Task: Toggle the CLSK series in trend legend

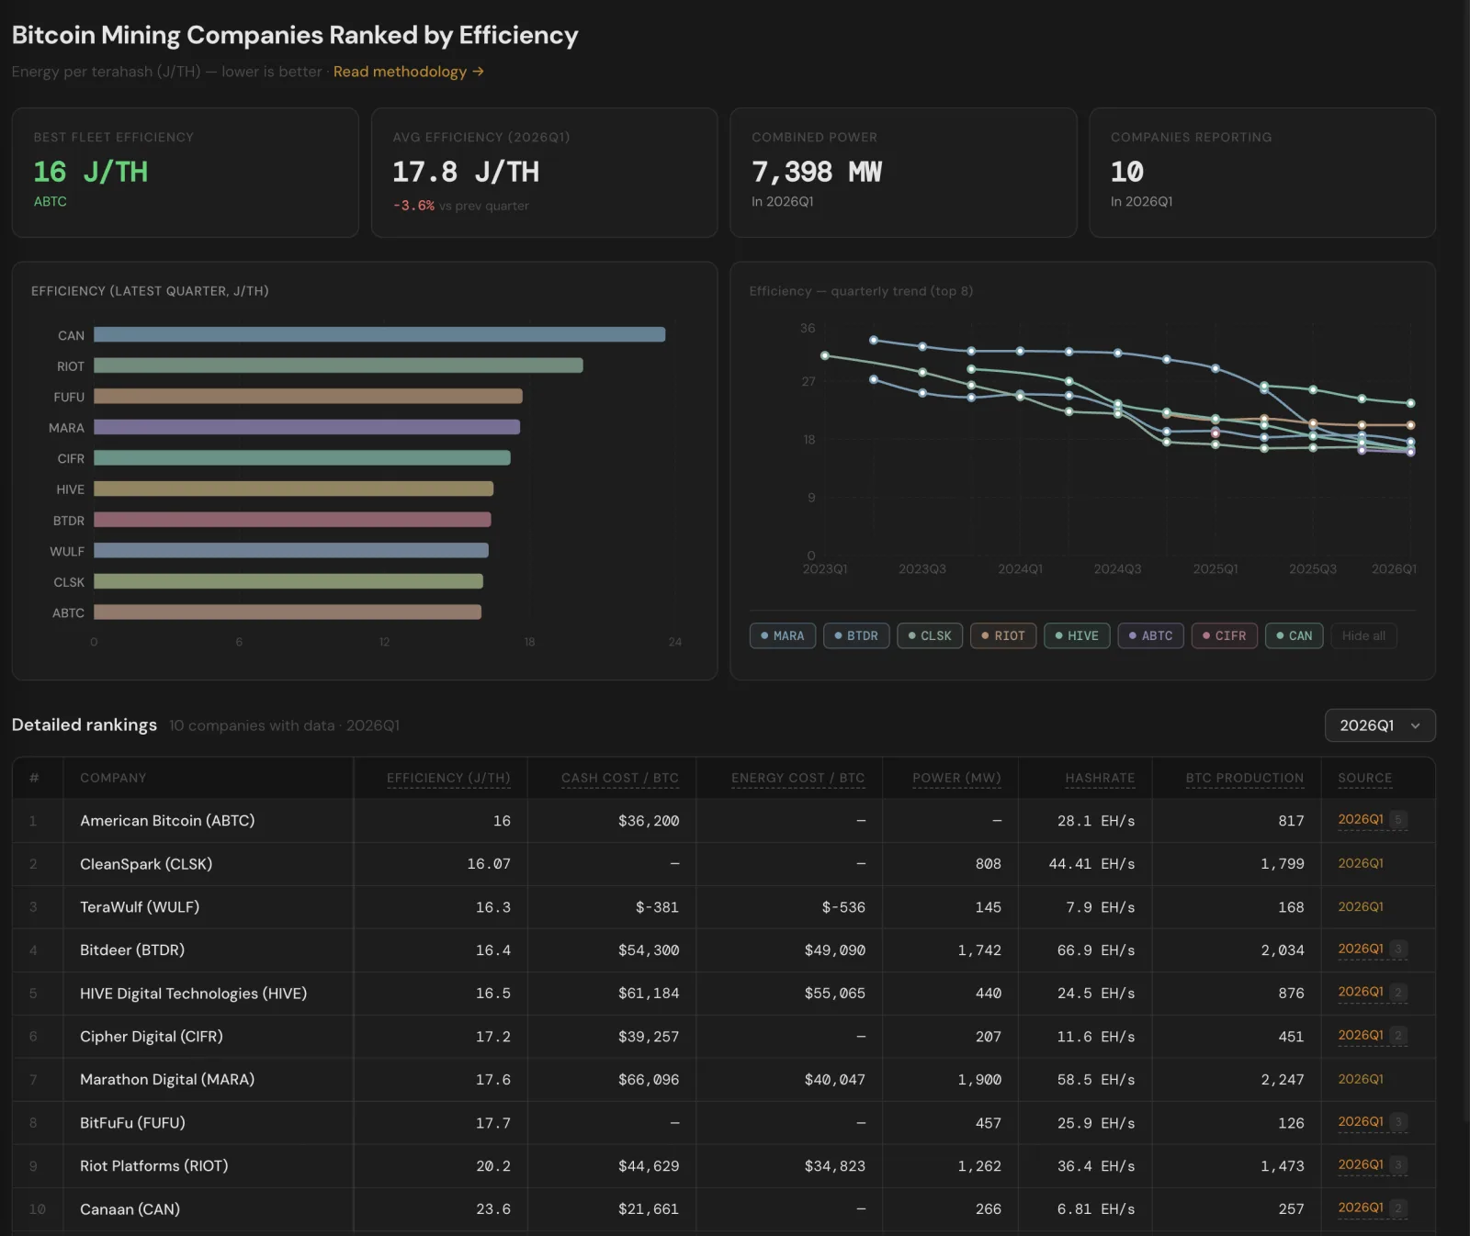Action: pos(930,635)
